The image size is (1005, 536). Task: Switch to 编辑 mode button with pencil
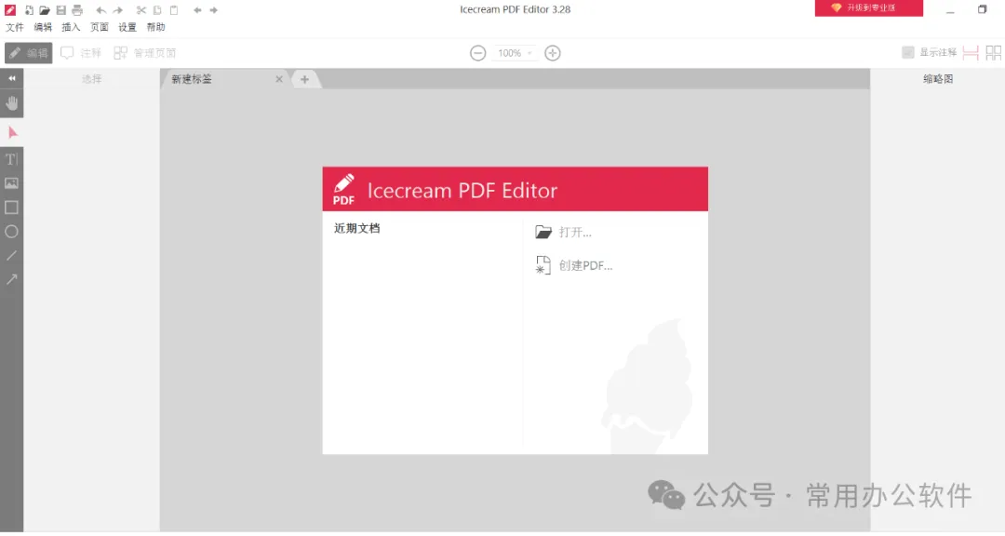click(28, 53)
